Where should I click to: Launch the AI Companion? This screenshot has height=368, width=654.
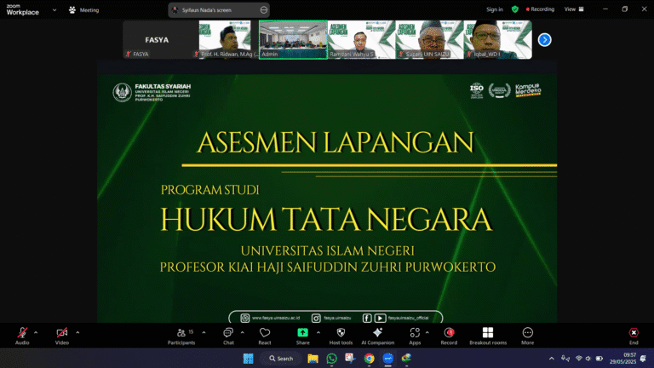click(x=377, y=333)
